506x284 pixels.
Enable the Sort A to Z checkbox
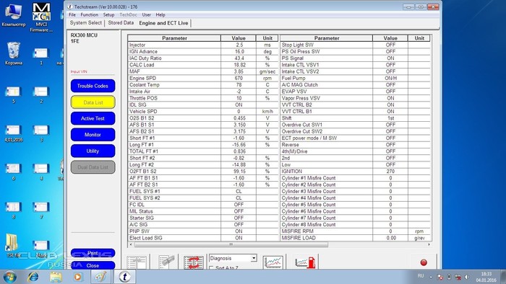[x=211, y=267]
